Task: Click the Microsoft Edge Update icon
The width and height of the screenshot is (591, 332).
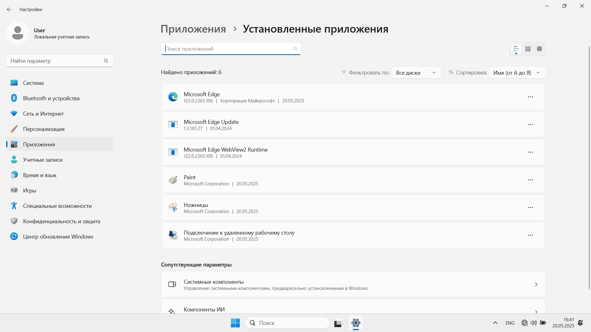Action: [x=173, y=124]
